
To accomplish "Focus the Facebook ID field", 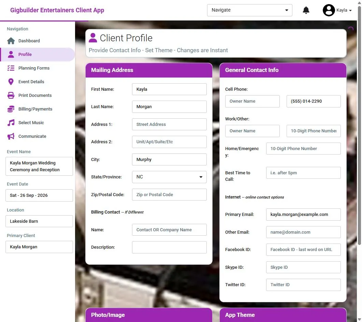I will point(303,250).
